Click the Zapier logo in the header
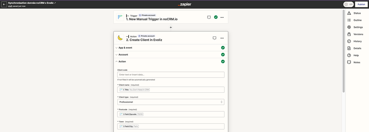 click(x=184, y=4)
